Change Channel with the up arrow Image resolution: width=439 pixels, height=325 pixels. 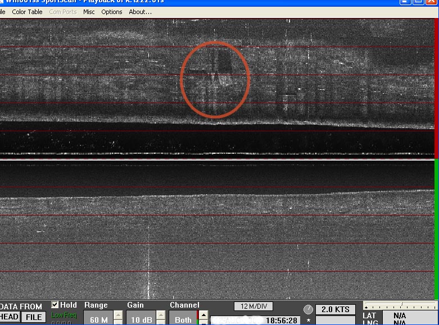click(203, 315)
